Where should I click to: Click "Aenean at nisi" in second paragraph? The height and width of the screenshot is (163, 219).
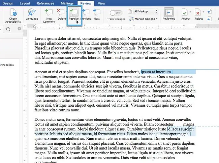(x=46, y=72)
